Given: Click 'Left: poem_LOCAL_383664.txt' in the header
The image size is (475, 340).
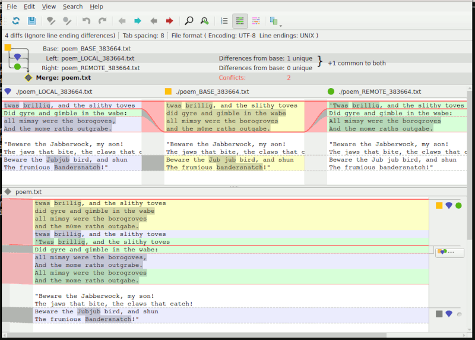Looking at the screenshot, I should coord(90,58).
